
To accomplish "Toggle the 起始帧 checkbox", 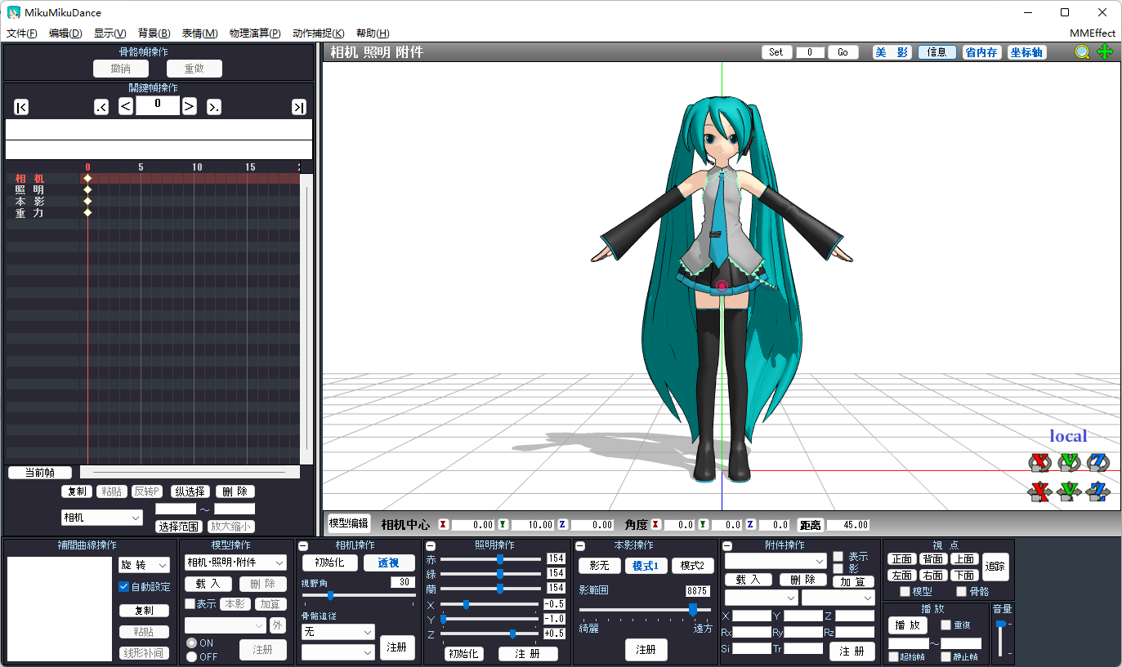I will [x=893, y=656].
